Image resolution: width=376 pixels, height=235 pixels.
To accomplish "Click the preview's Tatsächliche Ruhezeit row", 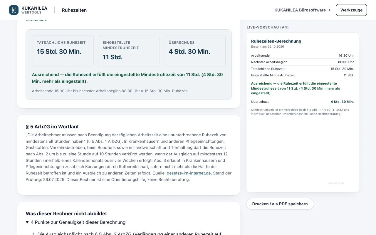I will pos(302,69).
